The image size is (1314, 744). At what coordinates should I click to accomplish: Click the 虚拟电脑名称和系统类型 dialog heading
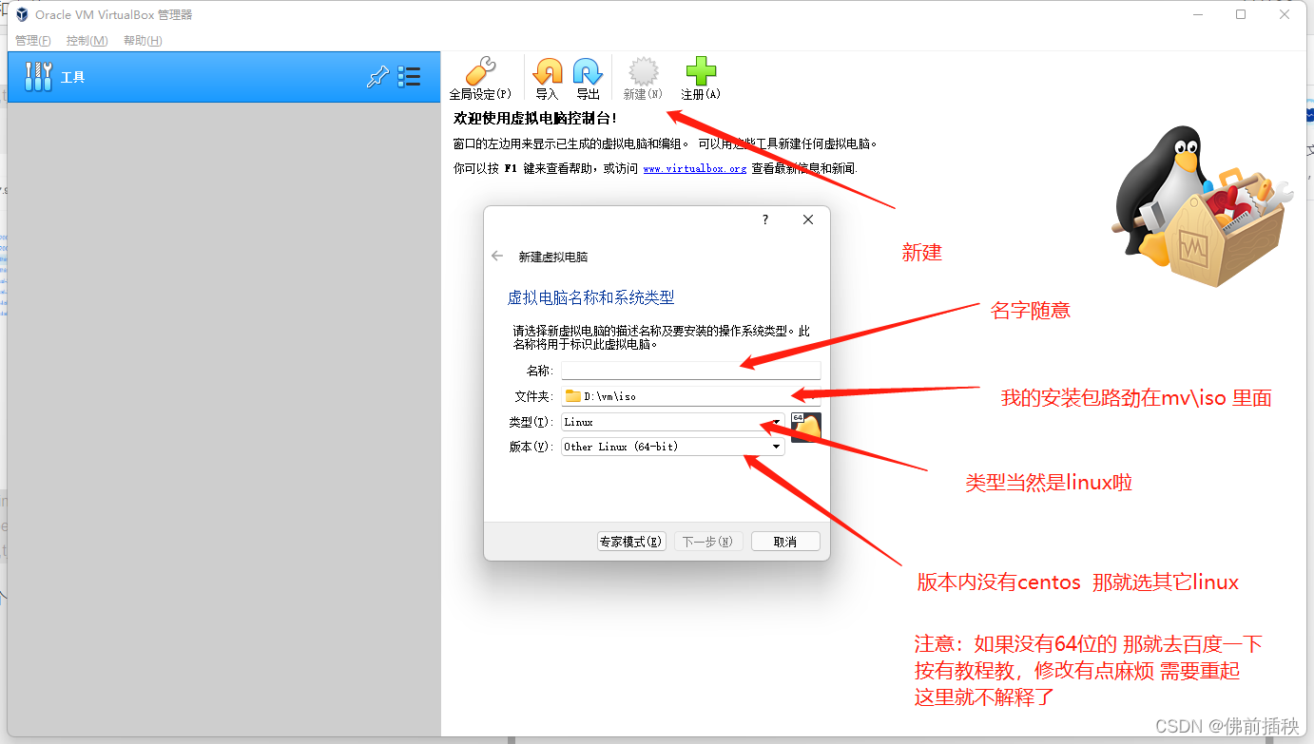pyautogui.click(x=590, y=297)
